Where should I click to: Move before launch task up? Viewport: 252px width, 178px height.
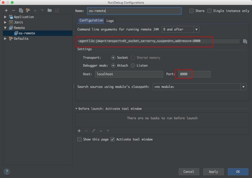tap(101, 131)
